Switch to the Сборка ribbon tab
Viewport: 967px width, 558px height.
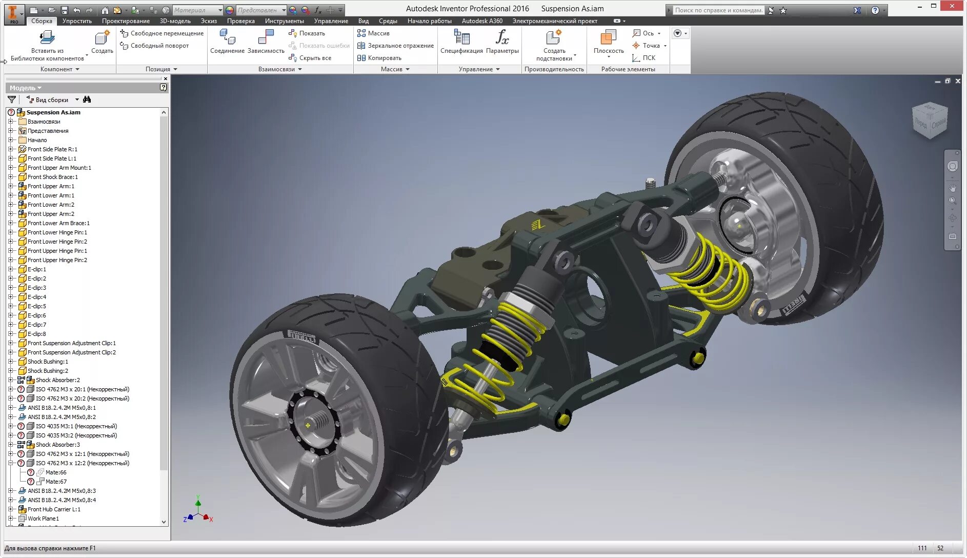pos(42,21)
